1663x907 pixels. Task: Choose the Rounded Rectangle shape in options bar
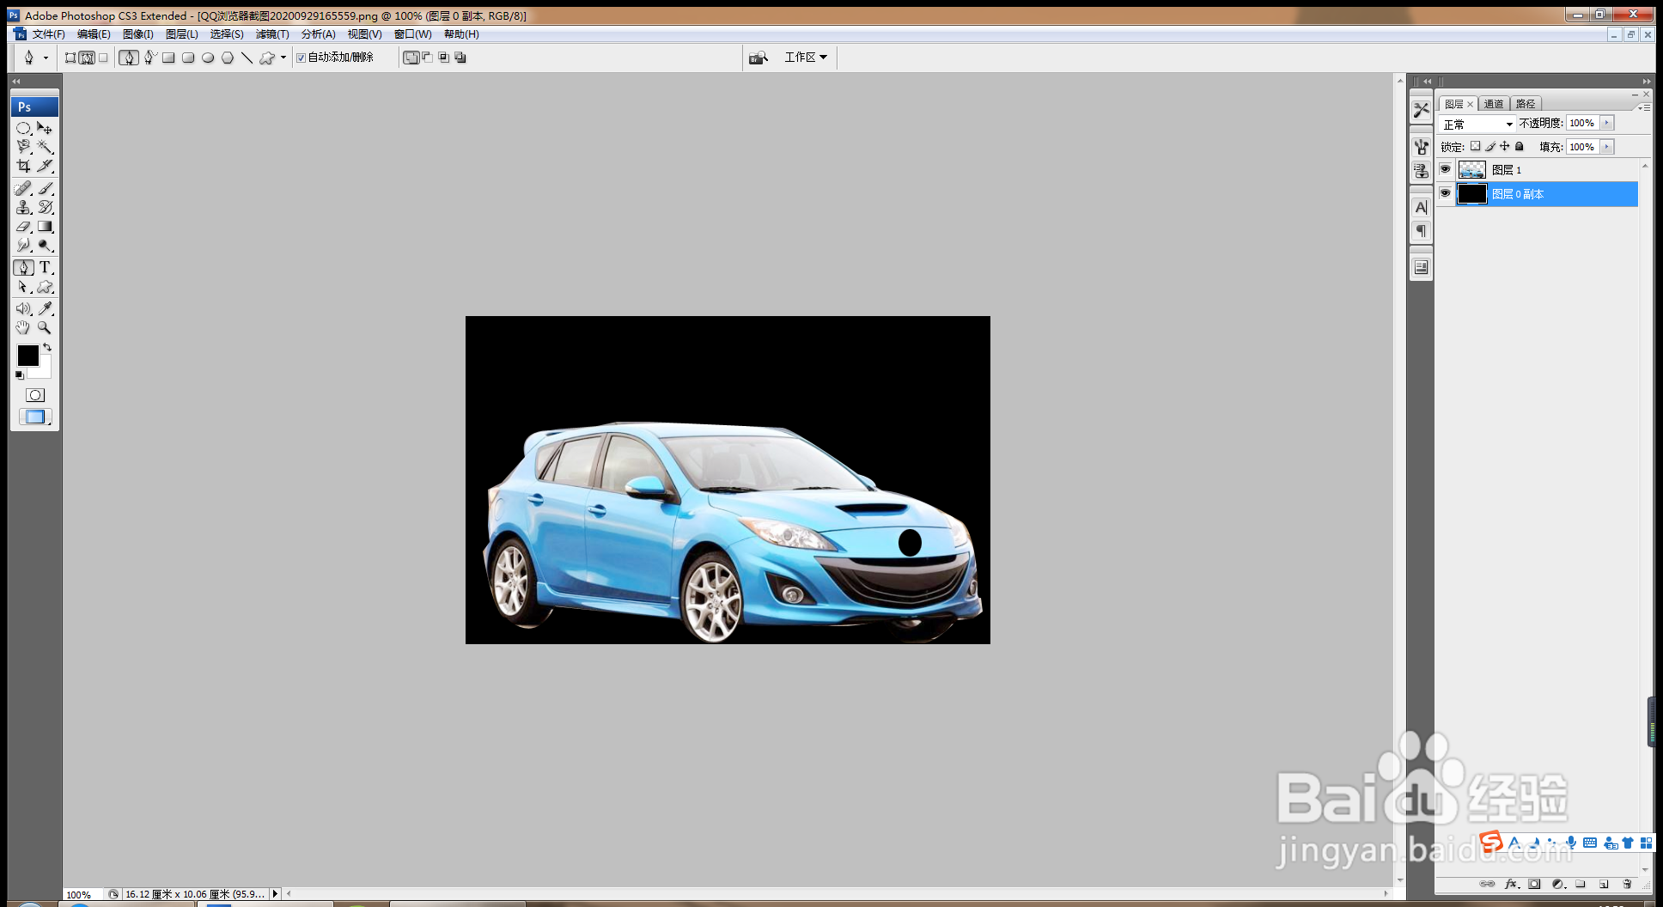tap(188, 58)
